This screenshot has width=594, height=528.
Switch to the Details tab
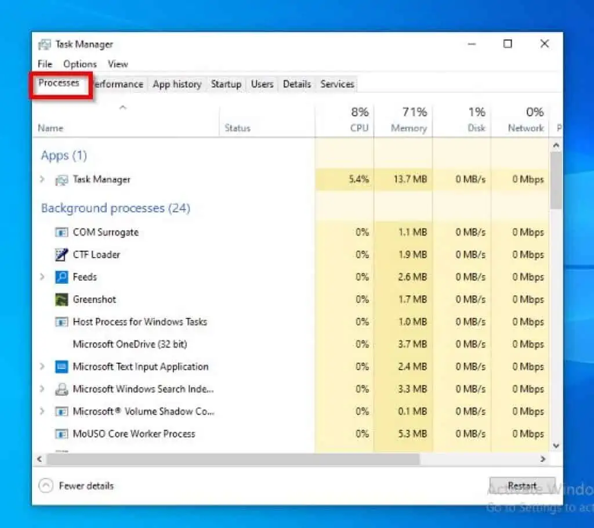[x=297, y=84]
